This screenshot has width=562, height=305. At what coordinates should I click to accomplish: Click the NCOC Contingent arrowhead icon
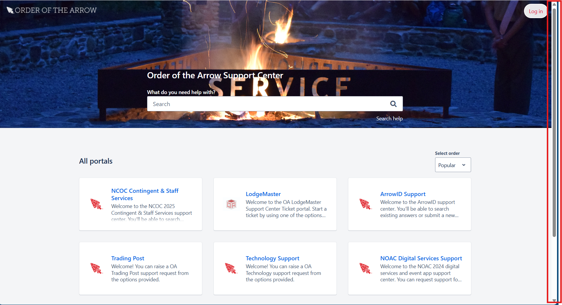click(x=96, y=204)
